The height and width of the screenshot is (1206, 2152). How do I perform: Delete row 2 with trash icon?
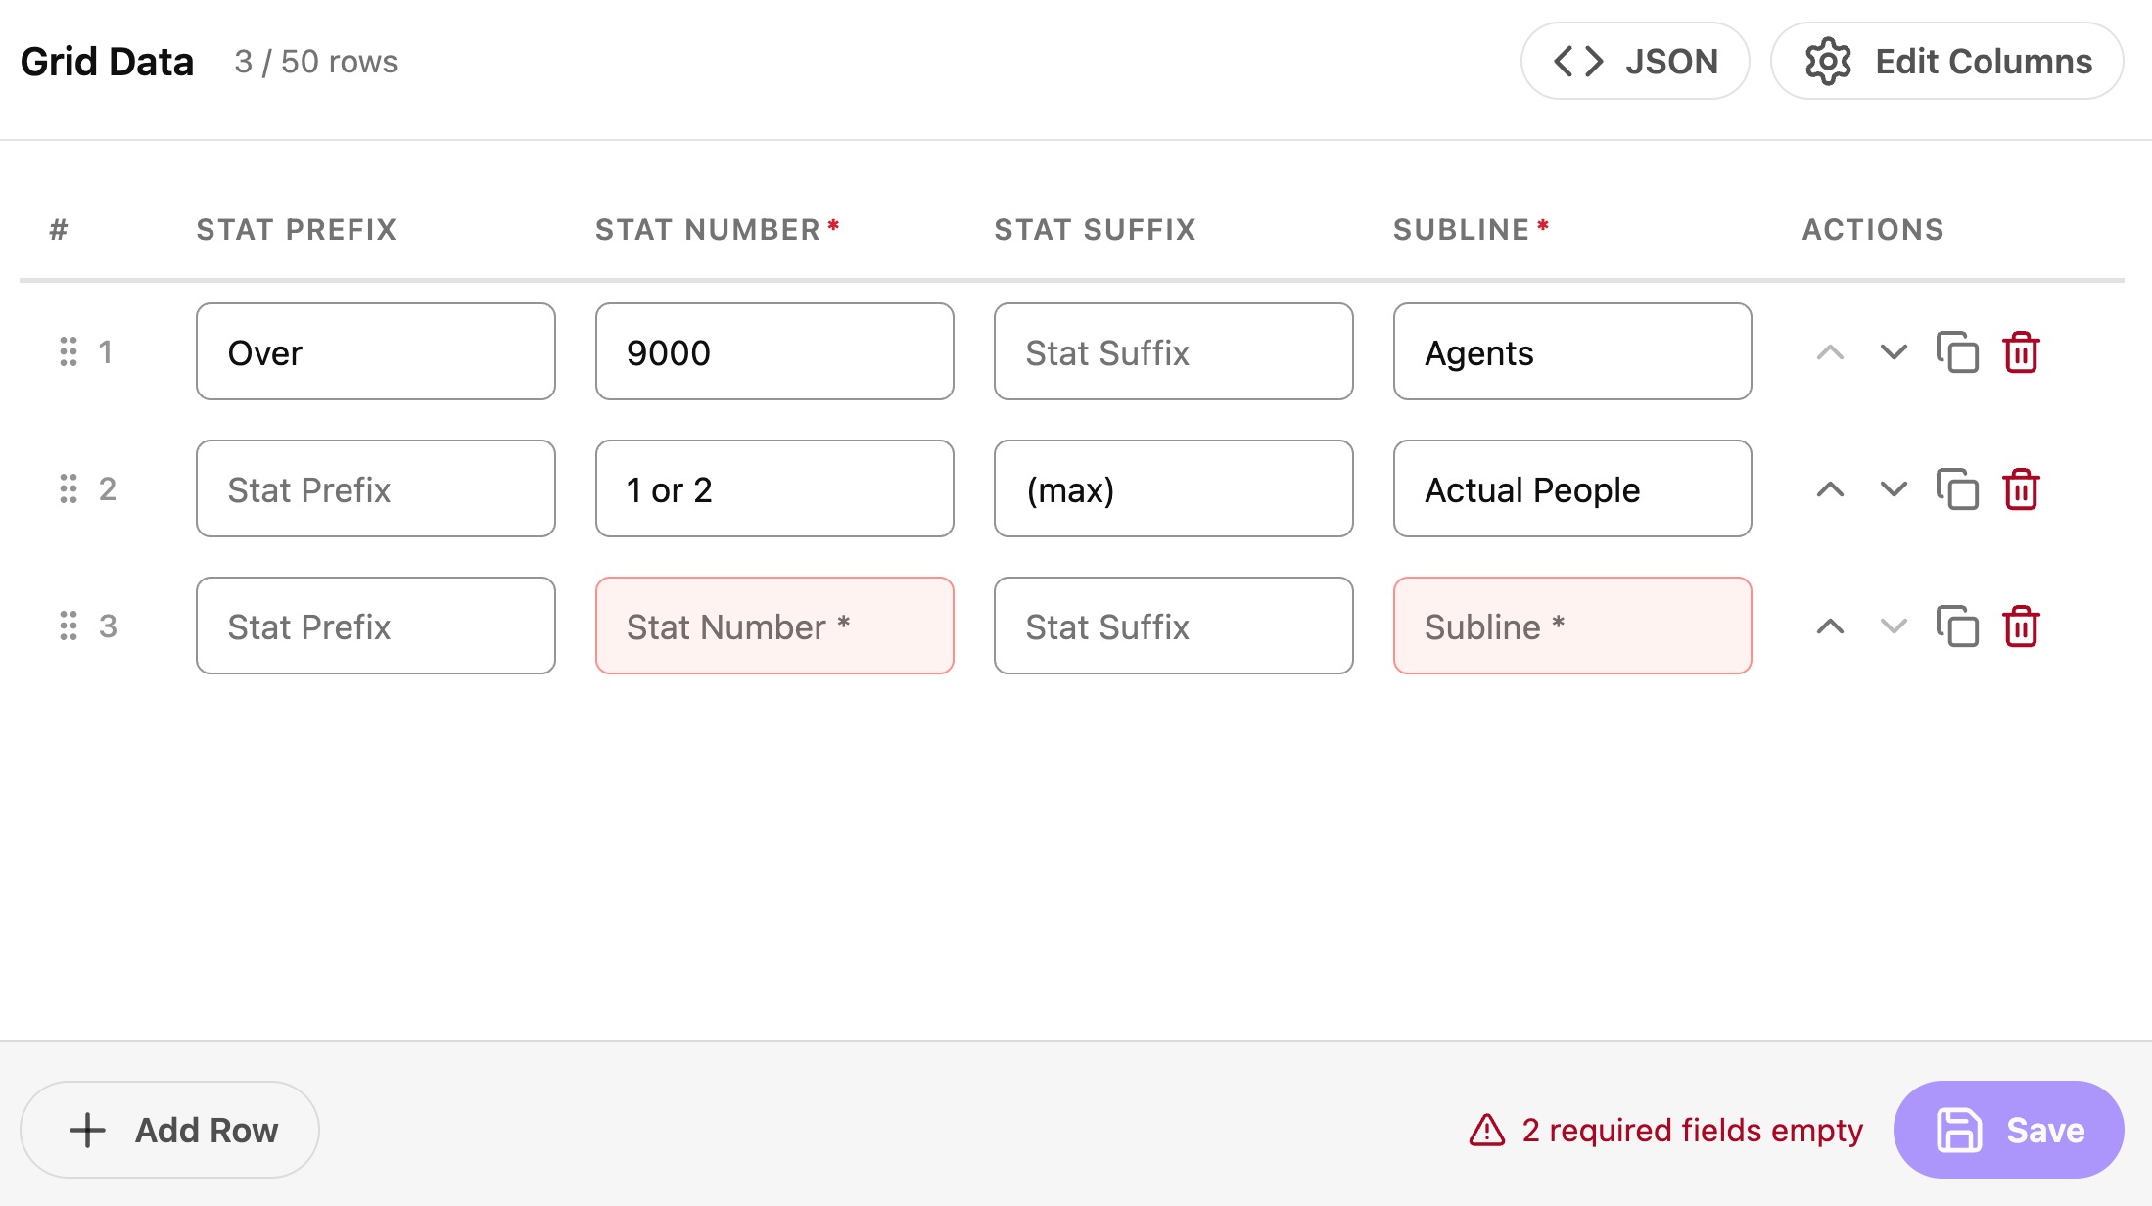pyautogui.click(x=2021, y=489)
